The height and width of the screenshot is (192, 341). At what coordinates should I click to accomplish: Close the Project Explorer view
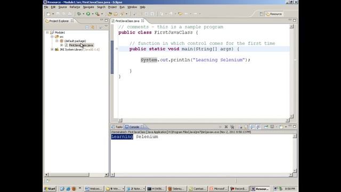coord(72,21)
